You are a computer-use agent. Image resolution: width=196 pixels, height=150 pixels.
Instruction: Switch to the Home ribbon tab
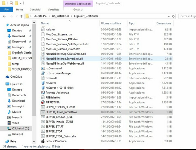pos(20,10)
